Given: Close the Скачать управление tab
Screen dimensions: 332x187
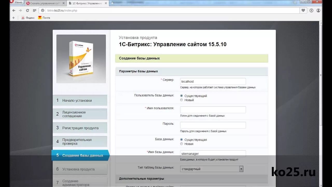Looking at the screenshot, I should (x=64, y=3).
